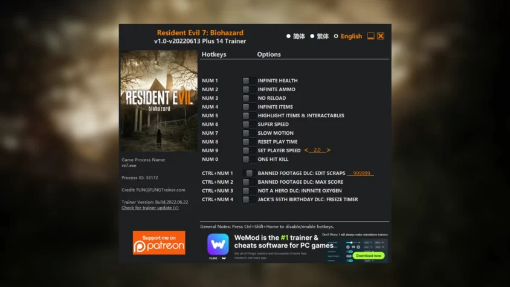Turn on One Hit Kill
The height and width of the screenshot is (287, 510).
pyautogui.click(x=246, y=160)
